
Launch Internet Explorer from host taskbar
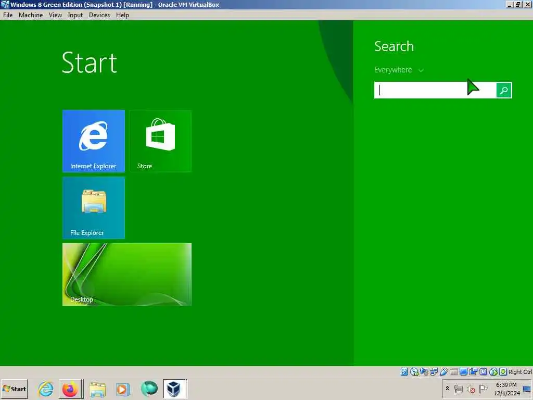coord(46,389)
